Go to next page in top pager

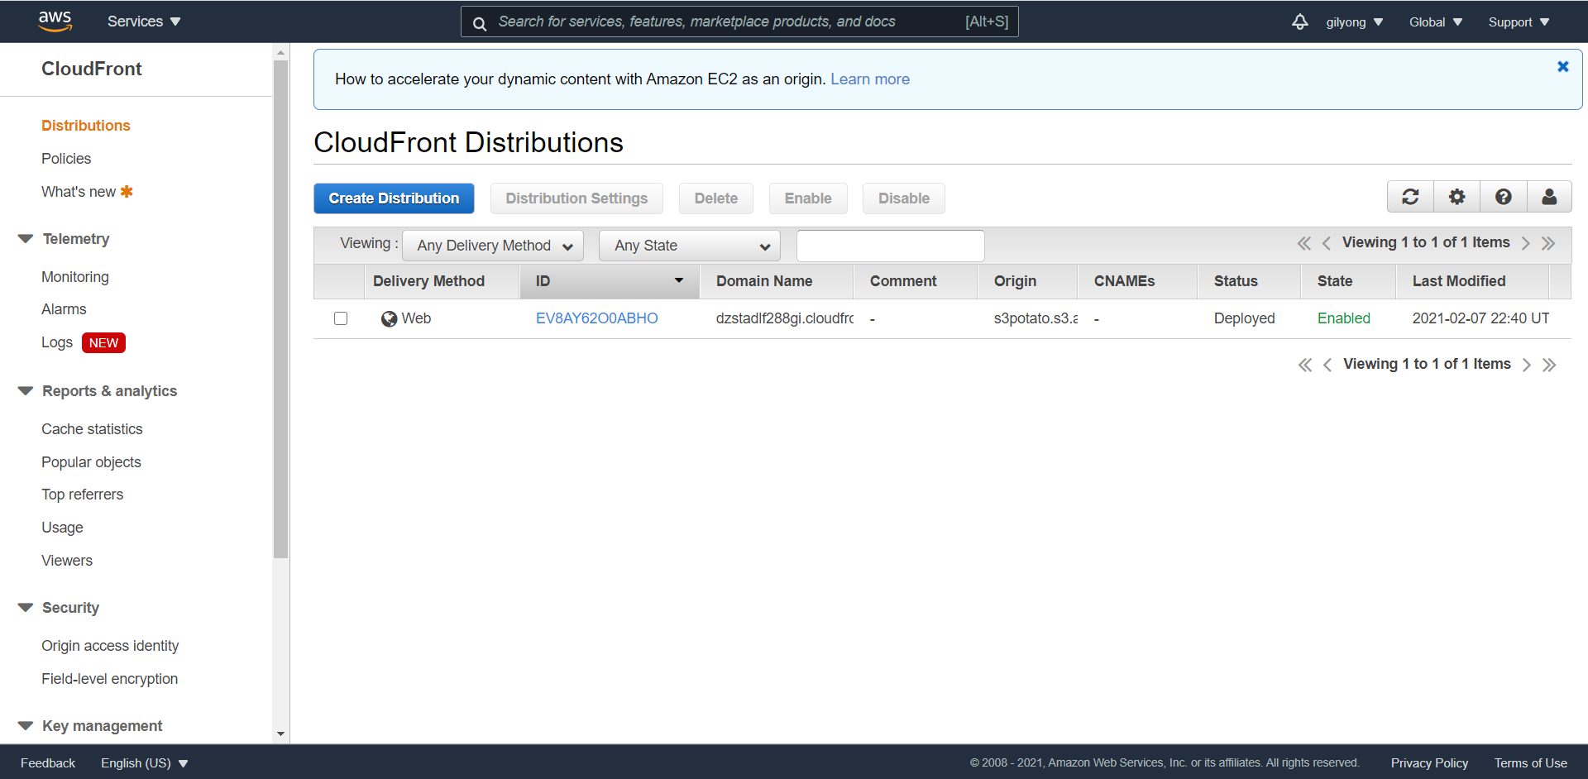click(x=1525, y=243)
